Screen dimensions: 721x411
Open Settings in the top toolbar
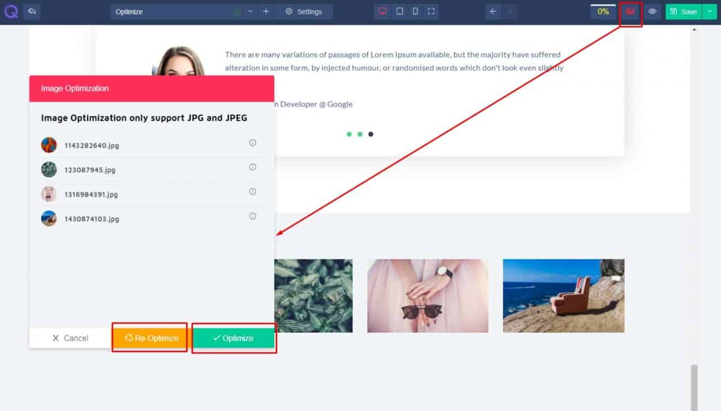304,11
